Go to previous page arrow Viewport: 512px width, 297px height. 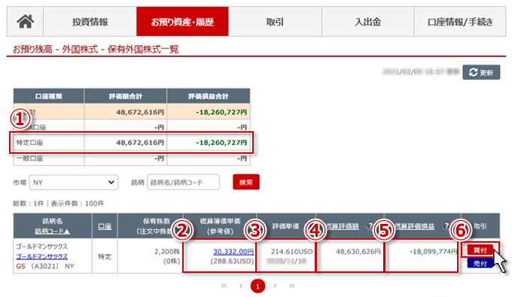[x=241, y=286]
